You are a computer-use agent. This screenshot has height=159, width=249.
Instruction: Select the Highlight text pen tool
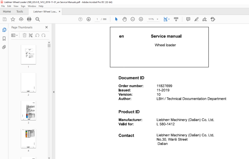pos(196,19)
